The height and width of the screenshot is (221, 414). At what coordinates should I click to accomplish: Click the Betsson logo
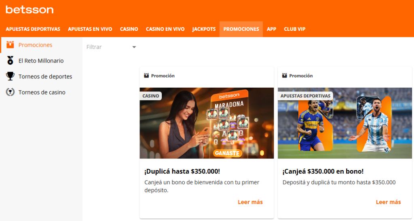pos(30,10)
